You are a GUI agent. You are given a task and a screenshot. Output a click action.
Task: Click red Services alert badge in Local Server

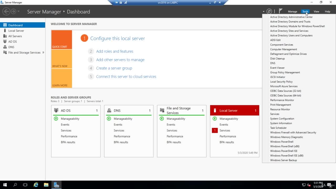click(x=215, y=130)
